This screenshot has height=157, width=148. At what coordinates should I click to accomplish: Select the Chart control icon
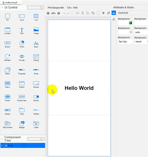[x=22, y=43]
